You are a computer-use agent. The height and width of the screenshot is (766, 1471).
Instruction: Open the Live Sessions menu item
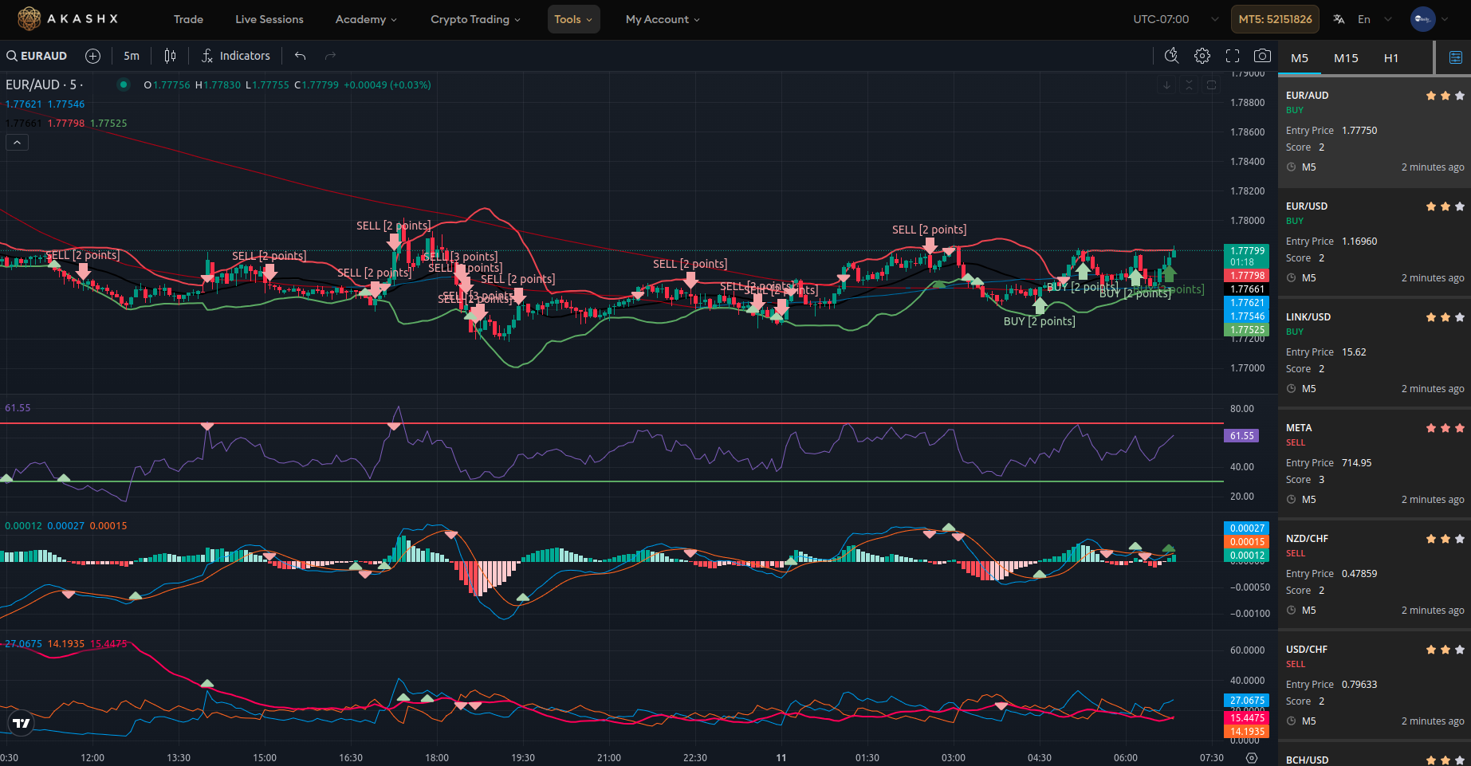pyautogui.click(x=269, y=19)
